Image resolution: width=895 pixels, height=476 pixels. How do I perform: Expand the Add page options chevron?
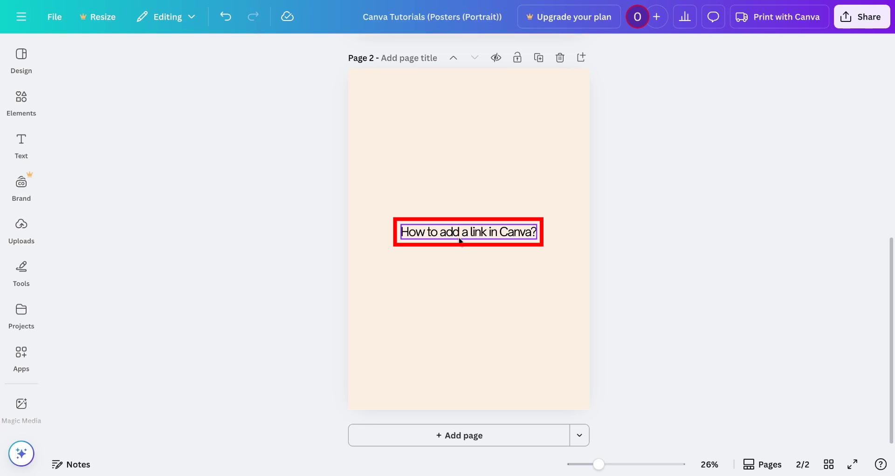(579, 435)
